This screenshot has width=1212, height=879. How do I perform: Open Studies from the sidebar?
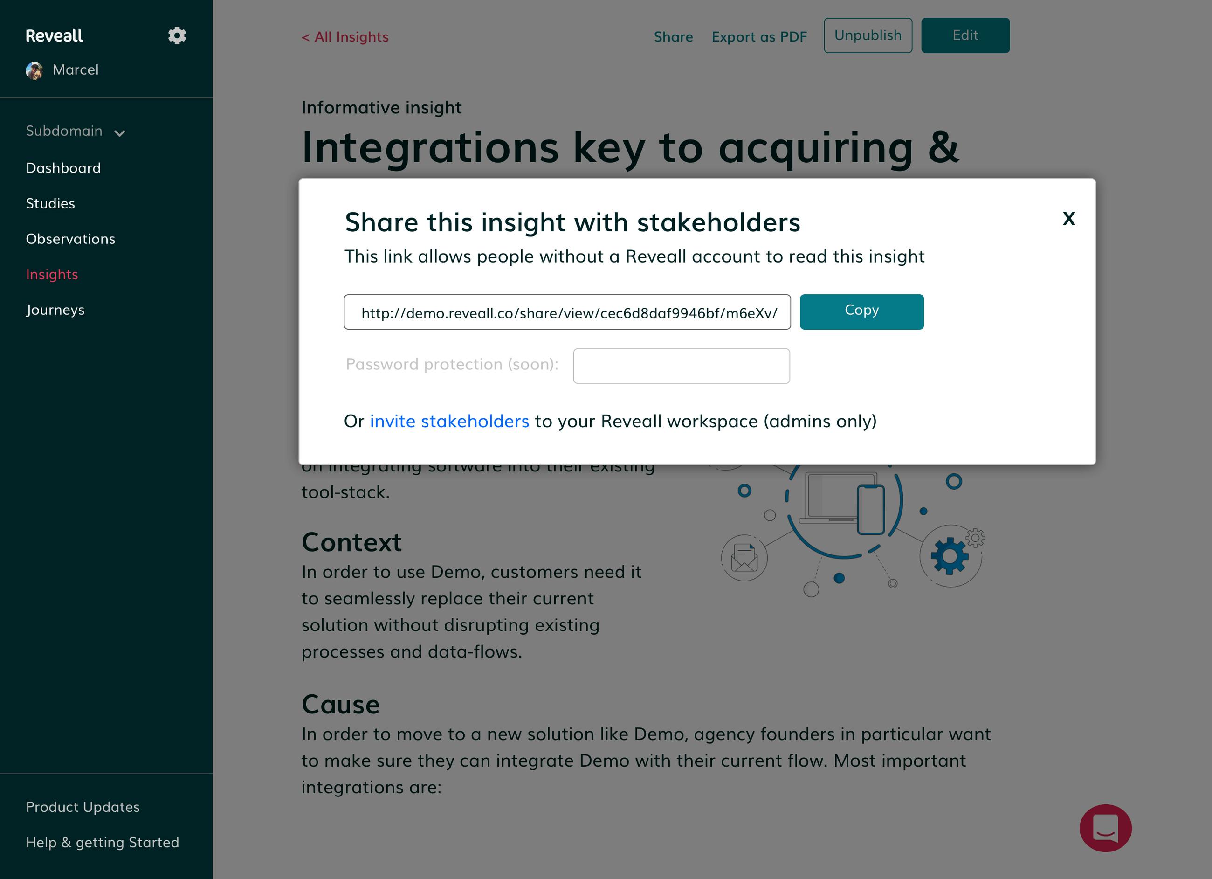coord(50,203)
